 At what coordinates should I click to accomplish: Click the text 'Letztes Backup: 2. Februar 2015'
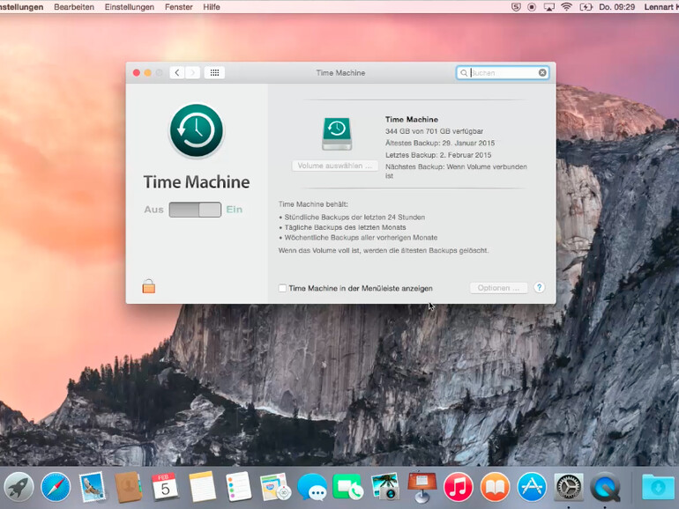point(438,155)
